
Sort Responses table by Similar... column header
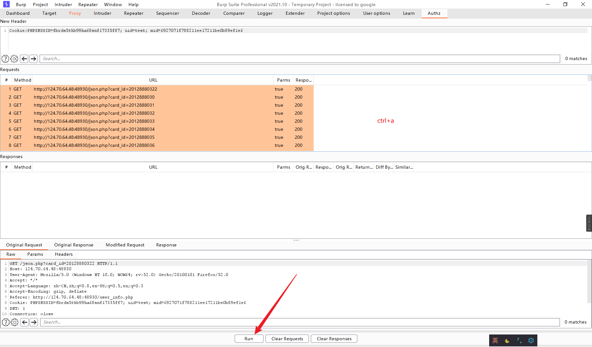click(404, 167)
